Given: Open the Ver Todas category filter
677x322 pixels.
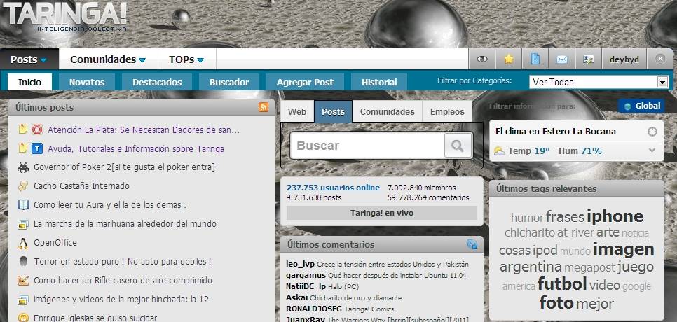Looking at the screenshot, I should click(599, 82).
